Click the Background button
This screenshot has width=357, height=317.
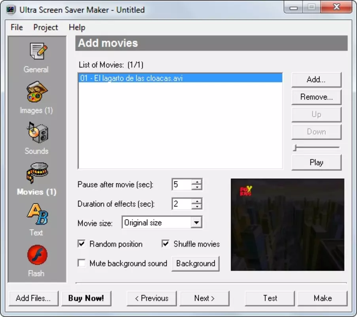click(196, 264)
